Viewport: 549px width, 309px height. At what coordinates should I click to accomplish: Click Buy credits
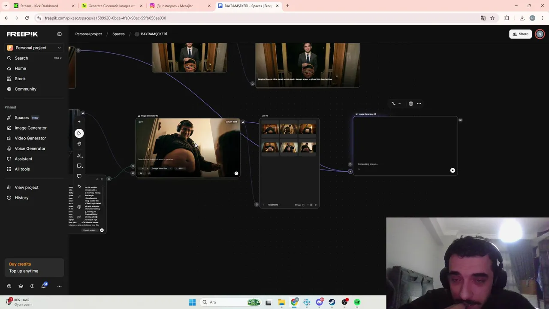coord(20,264)
